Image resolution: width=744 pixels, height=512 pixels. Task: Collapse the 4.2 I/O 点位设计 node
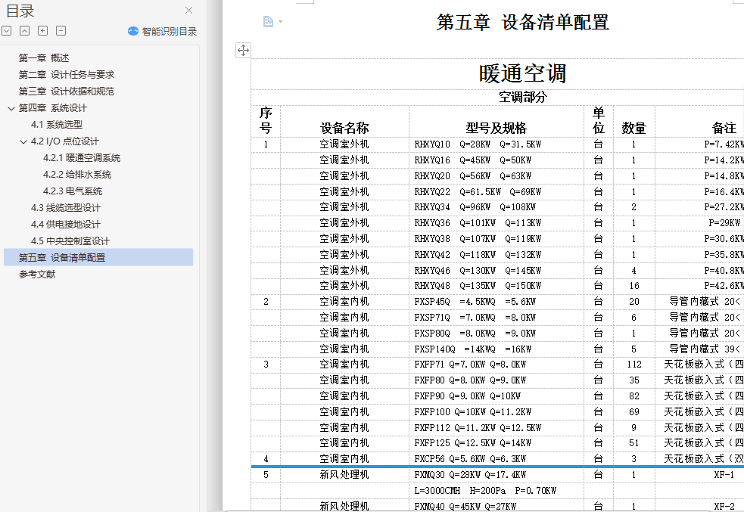click(x=23, y=141)
